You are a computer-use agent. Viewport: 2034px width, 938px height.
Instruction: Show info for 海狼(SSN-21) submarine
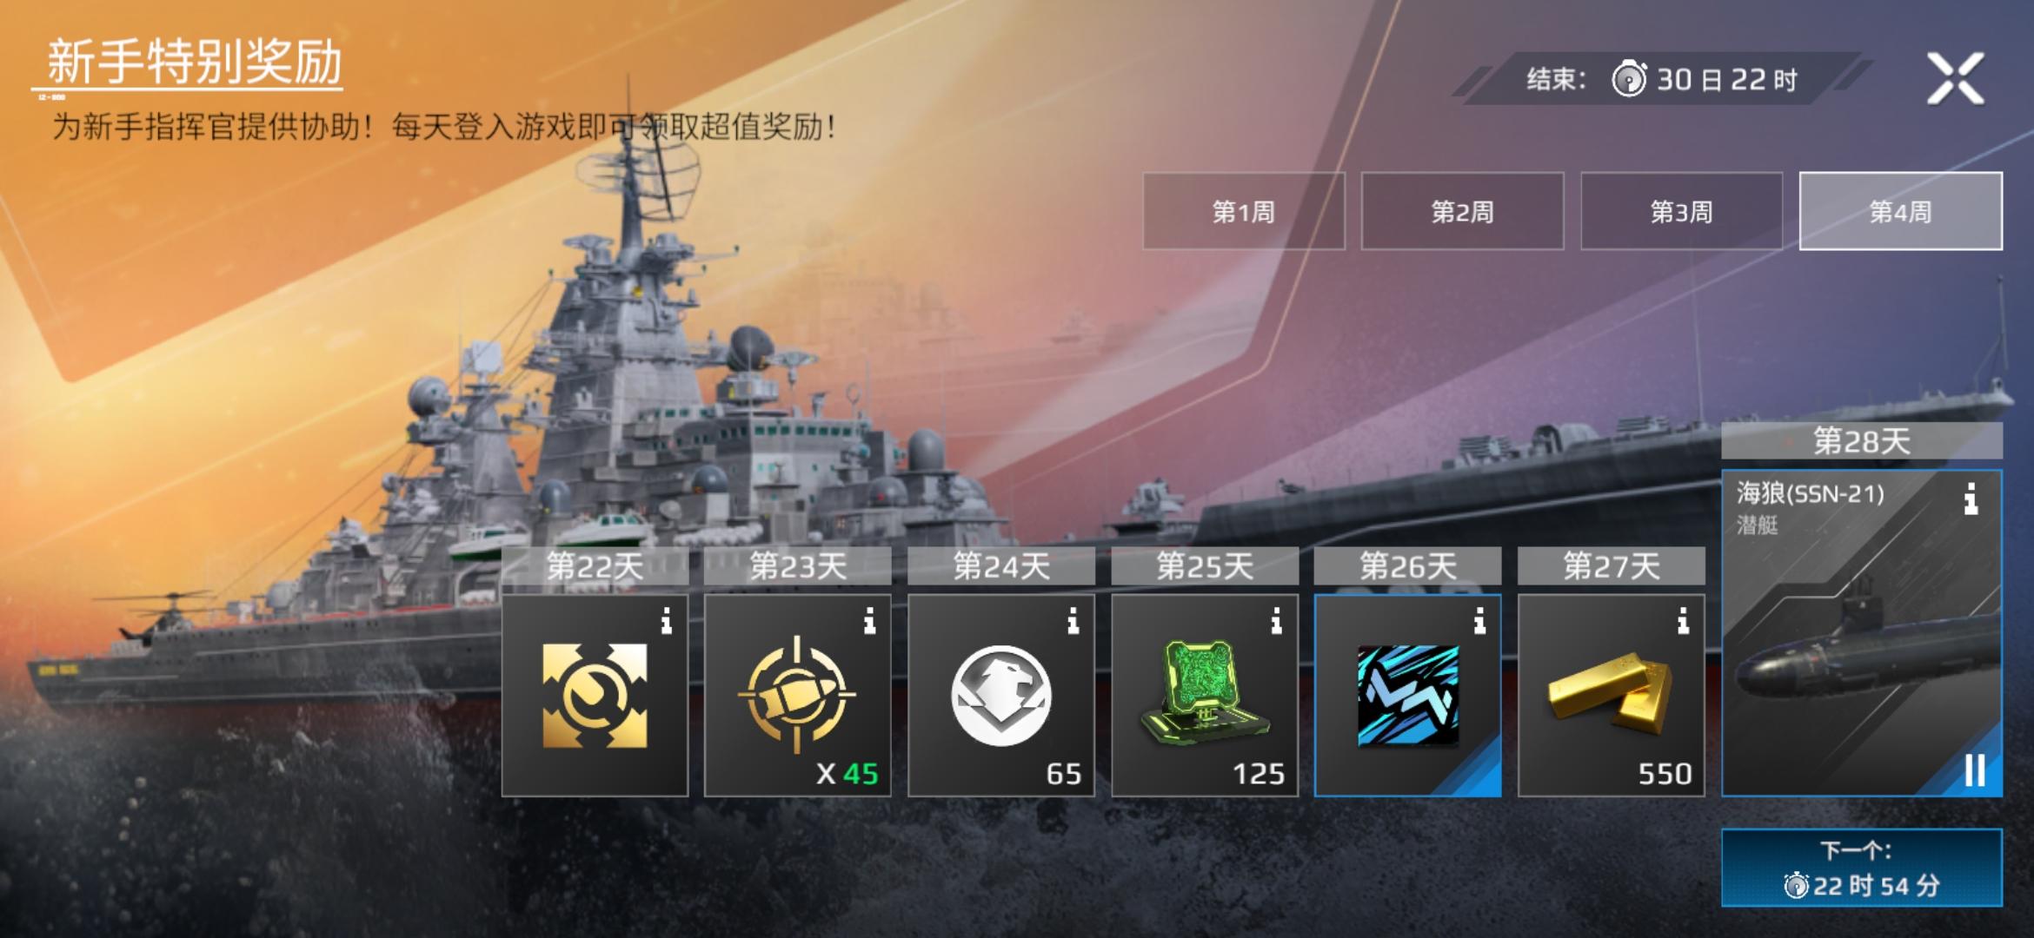coord(1971,499)
